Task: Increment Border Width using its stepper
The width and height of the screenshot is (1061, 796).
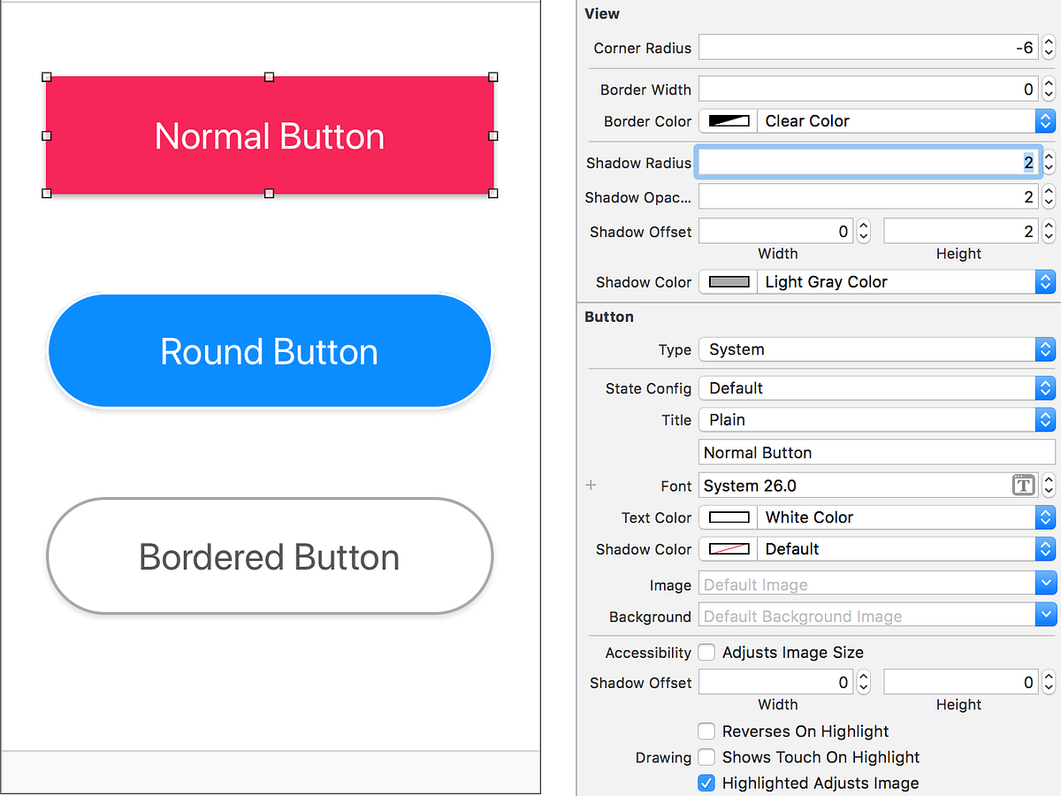Action: [x=1049, y=84]
